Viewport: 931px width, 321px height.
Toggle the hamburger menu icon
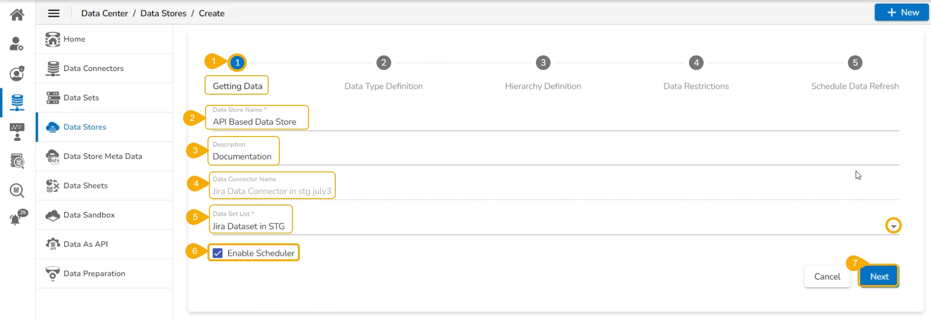tap(54, 14)
